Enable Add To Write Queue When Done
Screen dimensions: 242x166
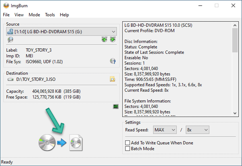click(127, 143)
